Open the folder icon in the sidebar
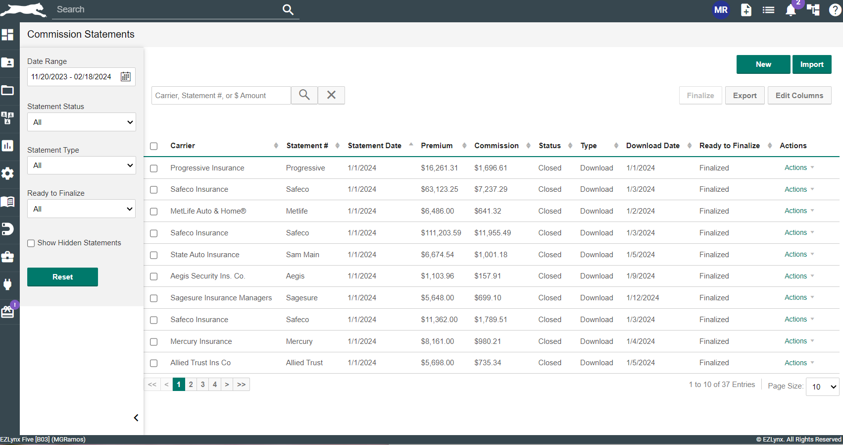Viewport: 843px width, 445px height. [7, 90]
